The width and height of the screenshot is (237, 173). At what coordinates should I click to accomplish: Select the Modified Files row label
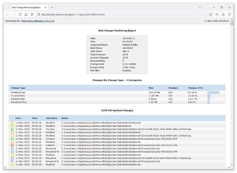tap(18, 92)
